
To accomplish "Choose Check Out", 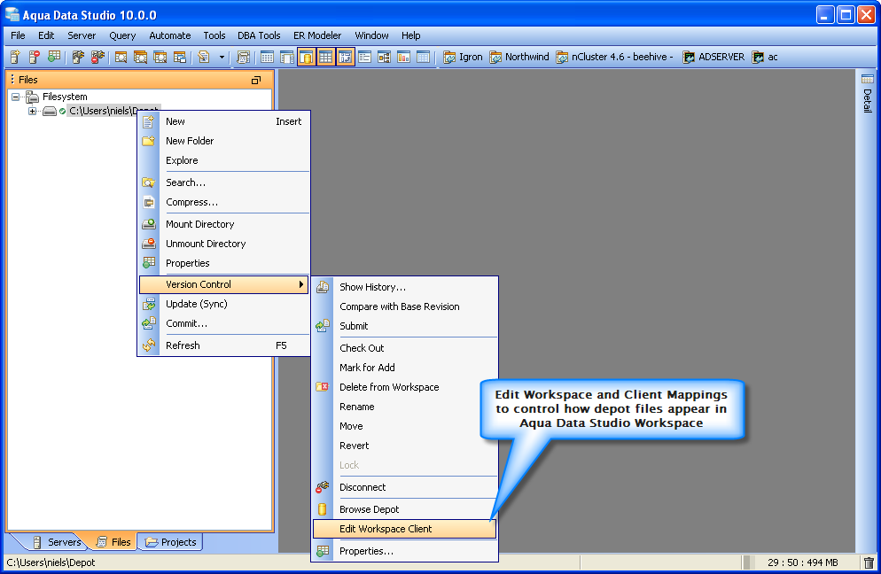I will coord(404,348).
